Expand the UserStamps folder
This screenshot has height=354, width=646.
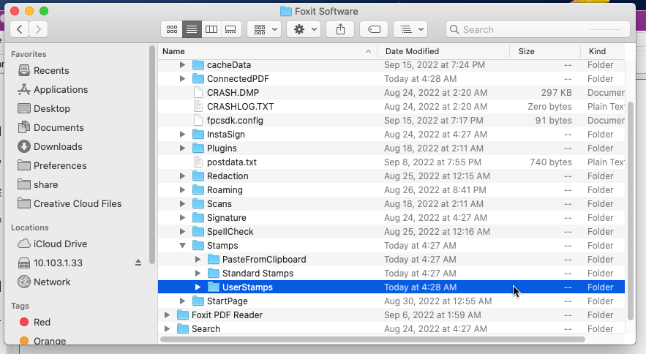[x=198, y=287]
